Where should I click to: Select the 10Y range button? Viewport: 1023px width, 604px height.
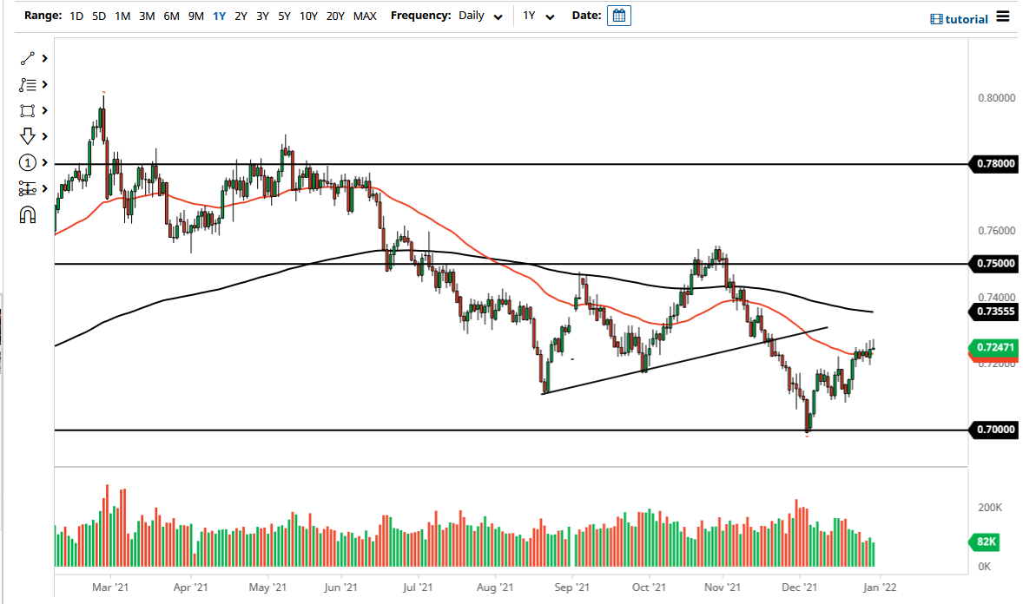[308, 16]
